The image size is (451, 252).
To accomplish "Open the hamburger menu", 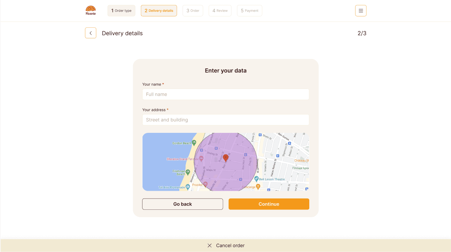I will (x=361, y=11).
